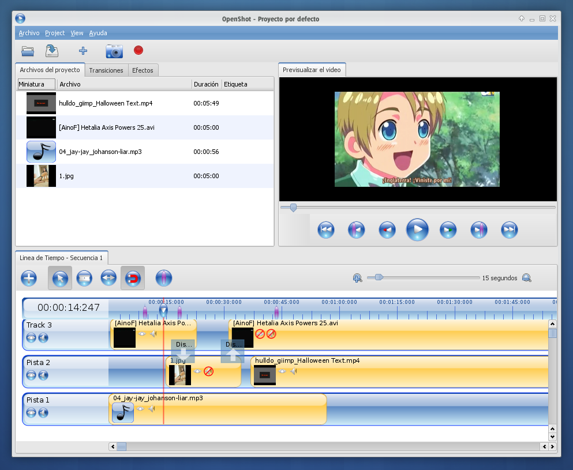This screenshot has width=573, height=470.
Task: Open the Archivo menu
Action: pos(29,33)
